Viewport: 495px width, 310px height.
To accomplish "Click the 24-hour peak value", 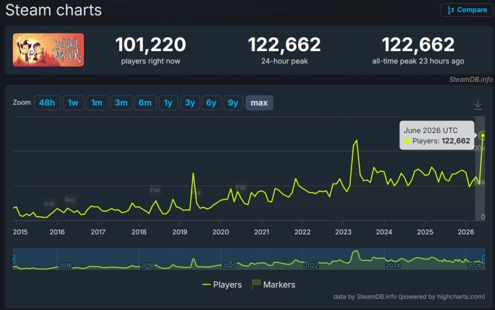I will point(284,45).
